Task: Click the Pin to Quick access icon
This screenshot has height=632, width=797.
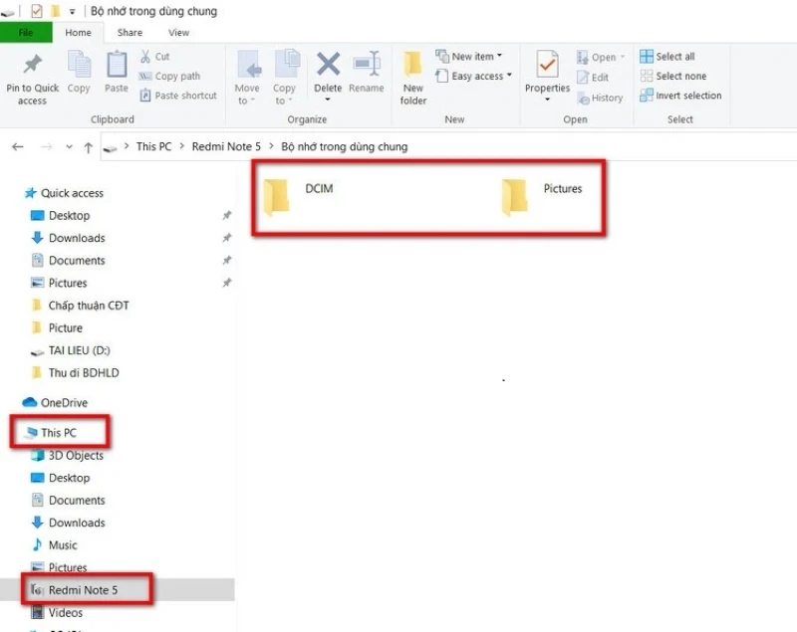Action: 32,66
